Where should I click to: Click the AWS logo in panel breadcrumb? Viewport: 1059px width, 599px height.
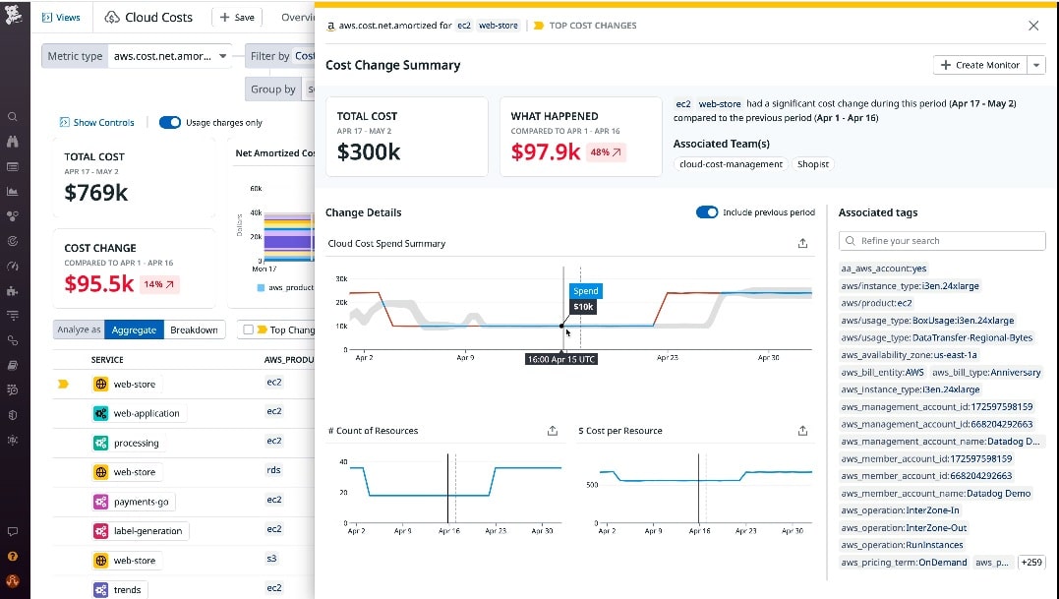(x=331, y=26)
